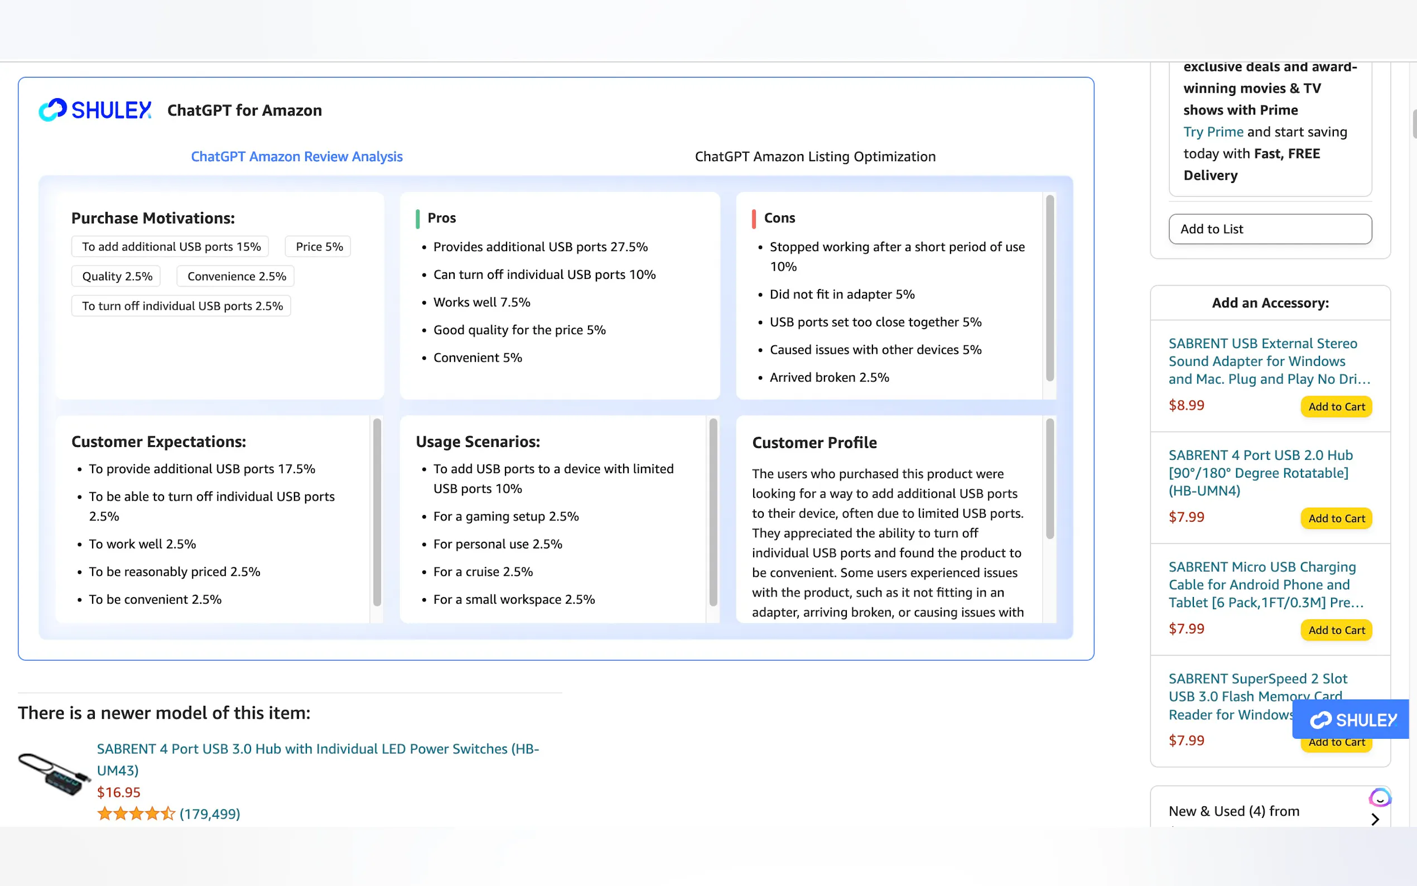The image size is (1417, 886).
Task: Click 'Good quality for the price 5%'
Action: [519, 330]
